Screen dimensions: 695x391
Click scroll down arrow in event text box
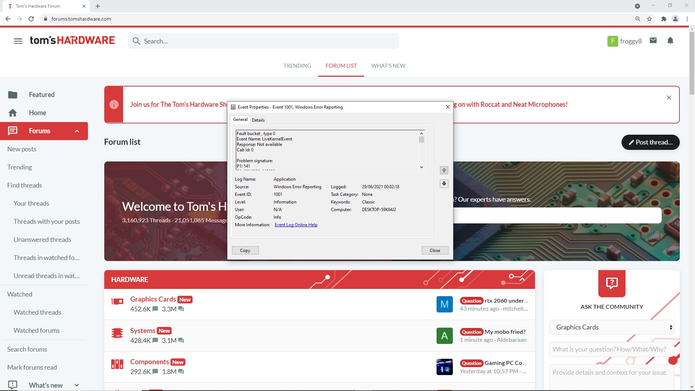421,167
